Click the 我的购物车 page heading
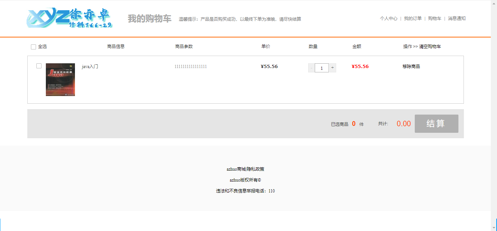The height and width of the screenshot is (231, 497). 150,19
